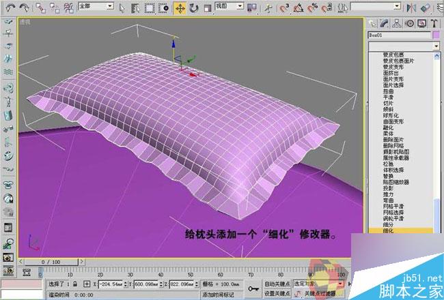Toggle absolute/offset transform type-in icon
This screenshot has width=444, height=300.
[87, 284]
